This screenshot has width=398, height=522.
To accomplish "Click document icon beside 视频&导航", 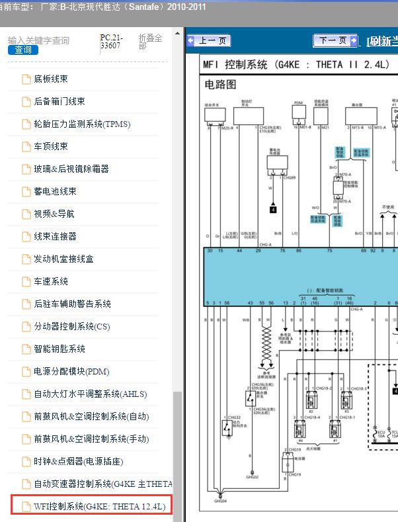I will pos(26,214).
